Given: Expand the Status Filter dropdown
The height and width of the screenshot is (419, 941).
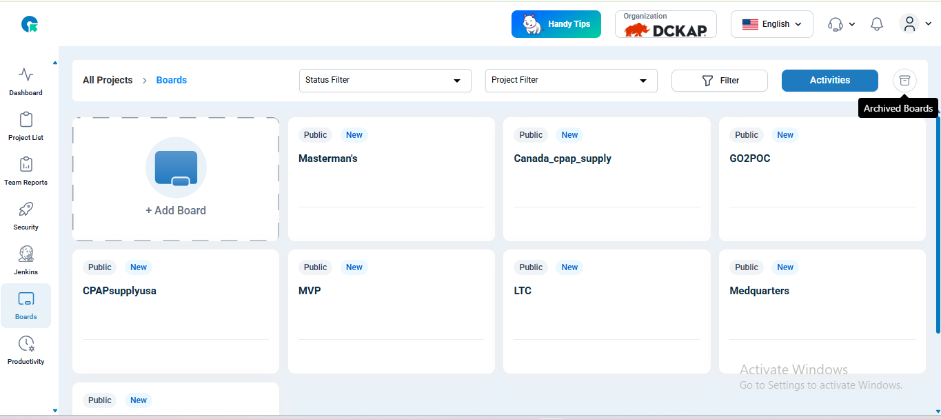Looking at the screenshot, I should 385,81.
